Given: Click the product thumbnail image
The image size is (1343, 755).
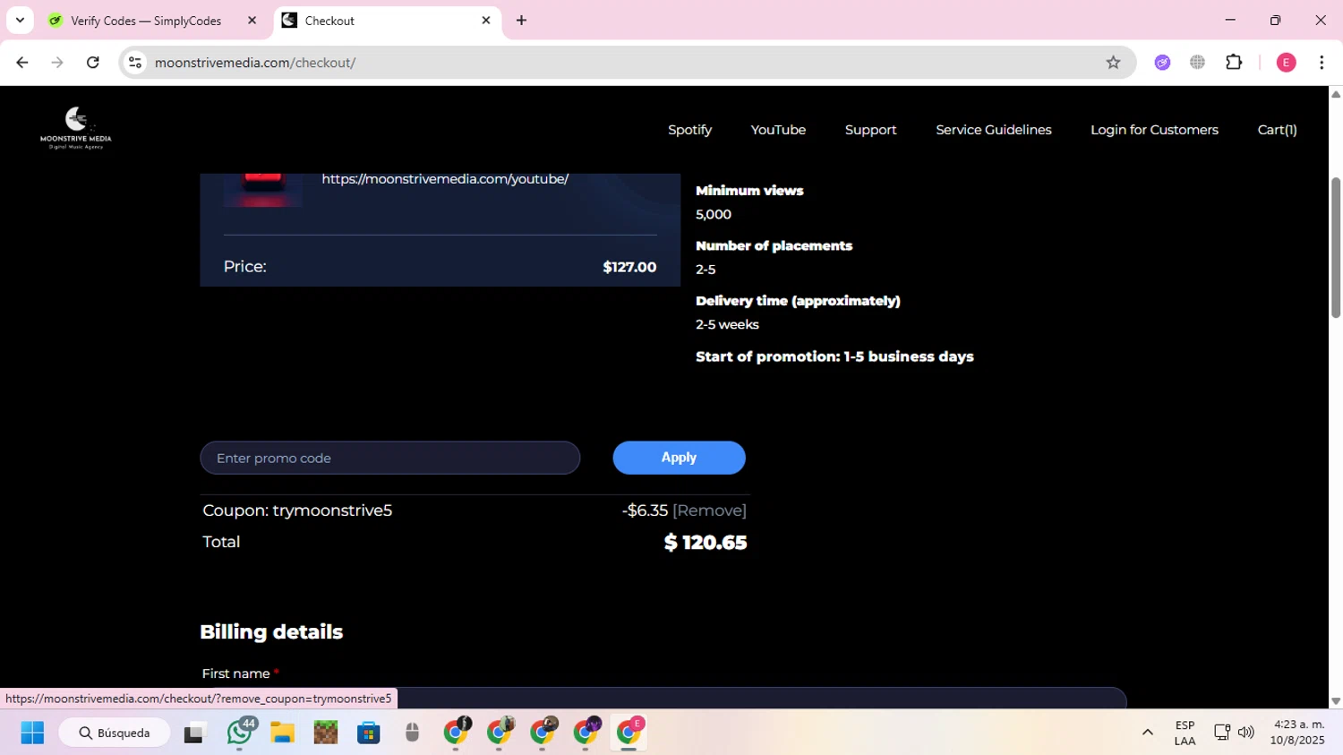Looking at the screenshot, I should coord(263,190).
